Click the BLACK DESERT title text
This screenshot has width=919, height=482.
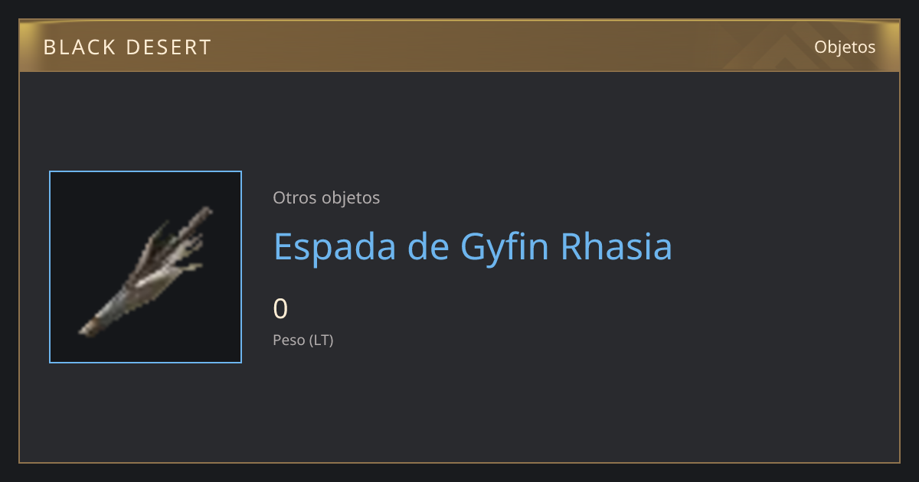pos(127,47)
